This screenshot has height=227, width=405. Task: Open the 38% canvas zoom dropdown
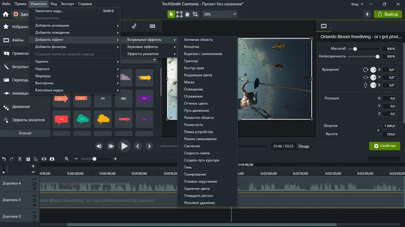tap(220, 14)
